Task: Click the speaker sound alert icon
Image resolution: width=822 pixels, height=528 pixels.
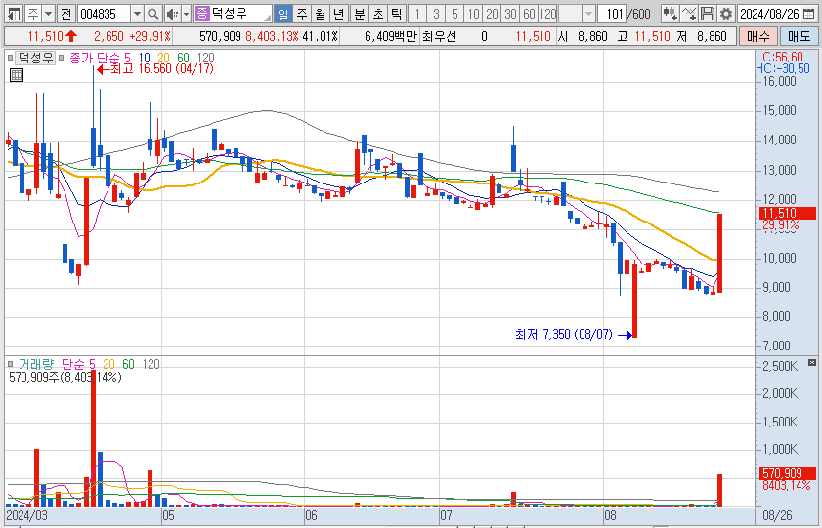Action: (x=171, y=14)
